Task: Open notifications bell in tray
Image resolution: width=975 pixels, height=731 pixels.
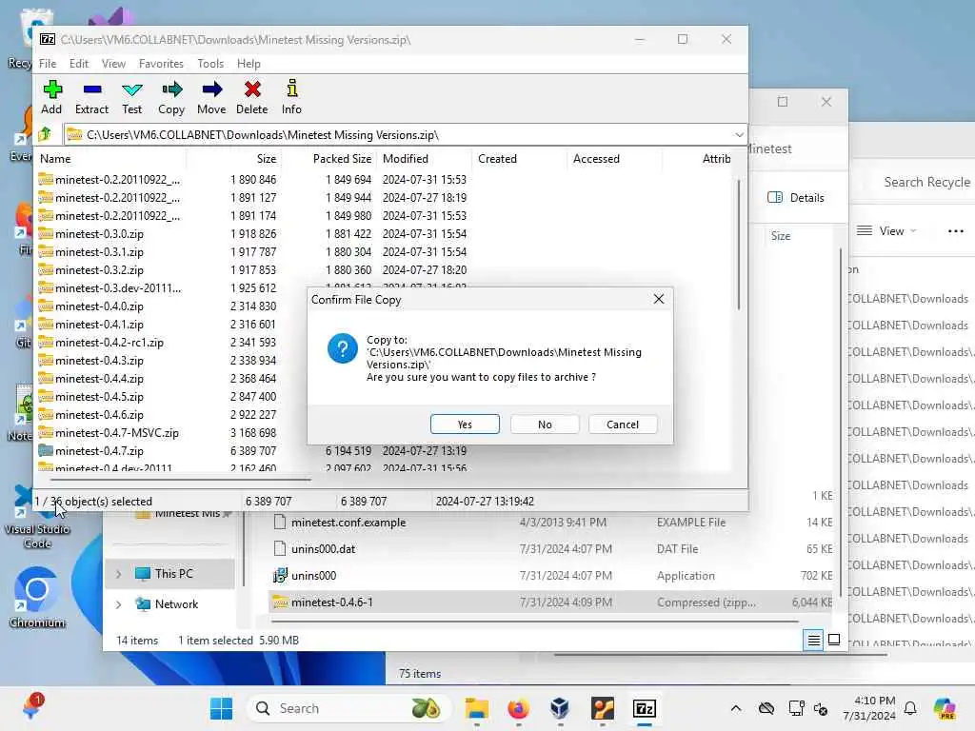Action: pyautogui.click(x=910, y=708)
